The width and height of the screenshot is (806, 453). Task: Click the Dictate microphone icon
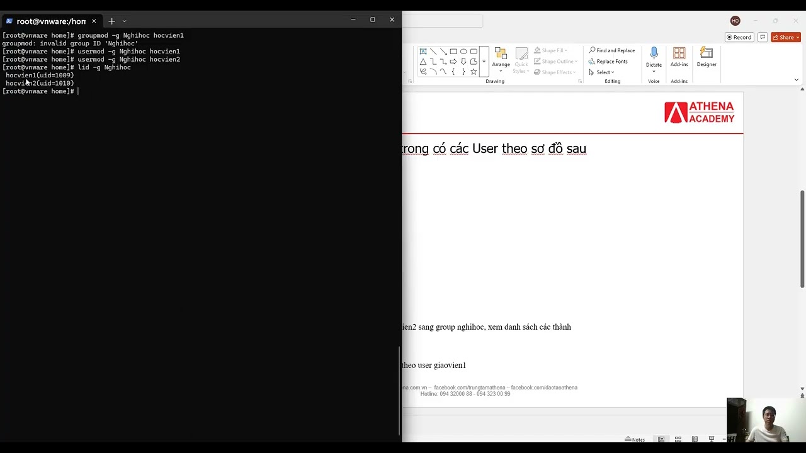(x=654, y=53)
